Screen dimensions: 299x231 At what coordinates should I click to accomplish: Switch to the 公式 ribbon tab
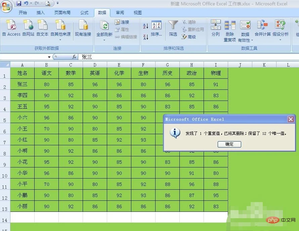pos(84,13)
